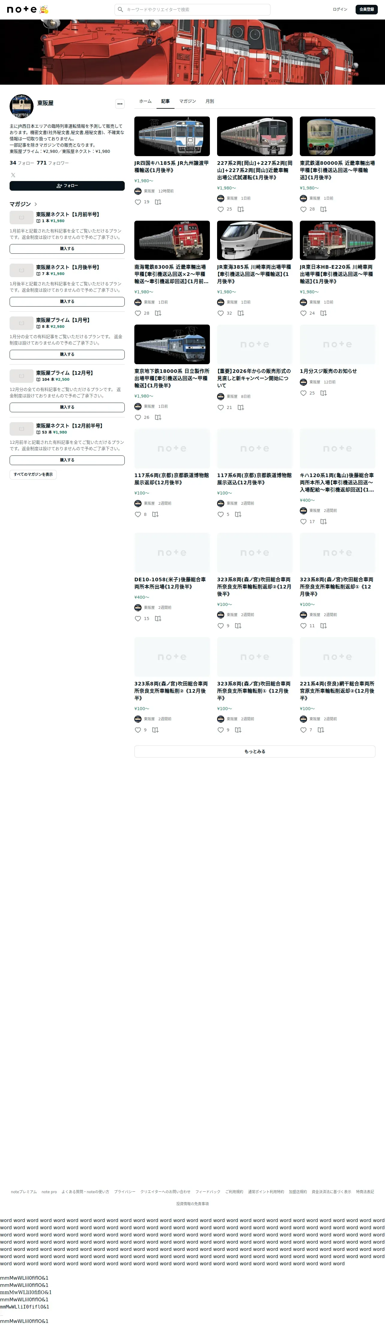Like the JR四国キハ185系 article
This screenshot has width=385, height=1325.
coord(138,202)
